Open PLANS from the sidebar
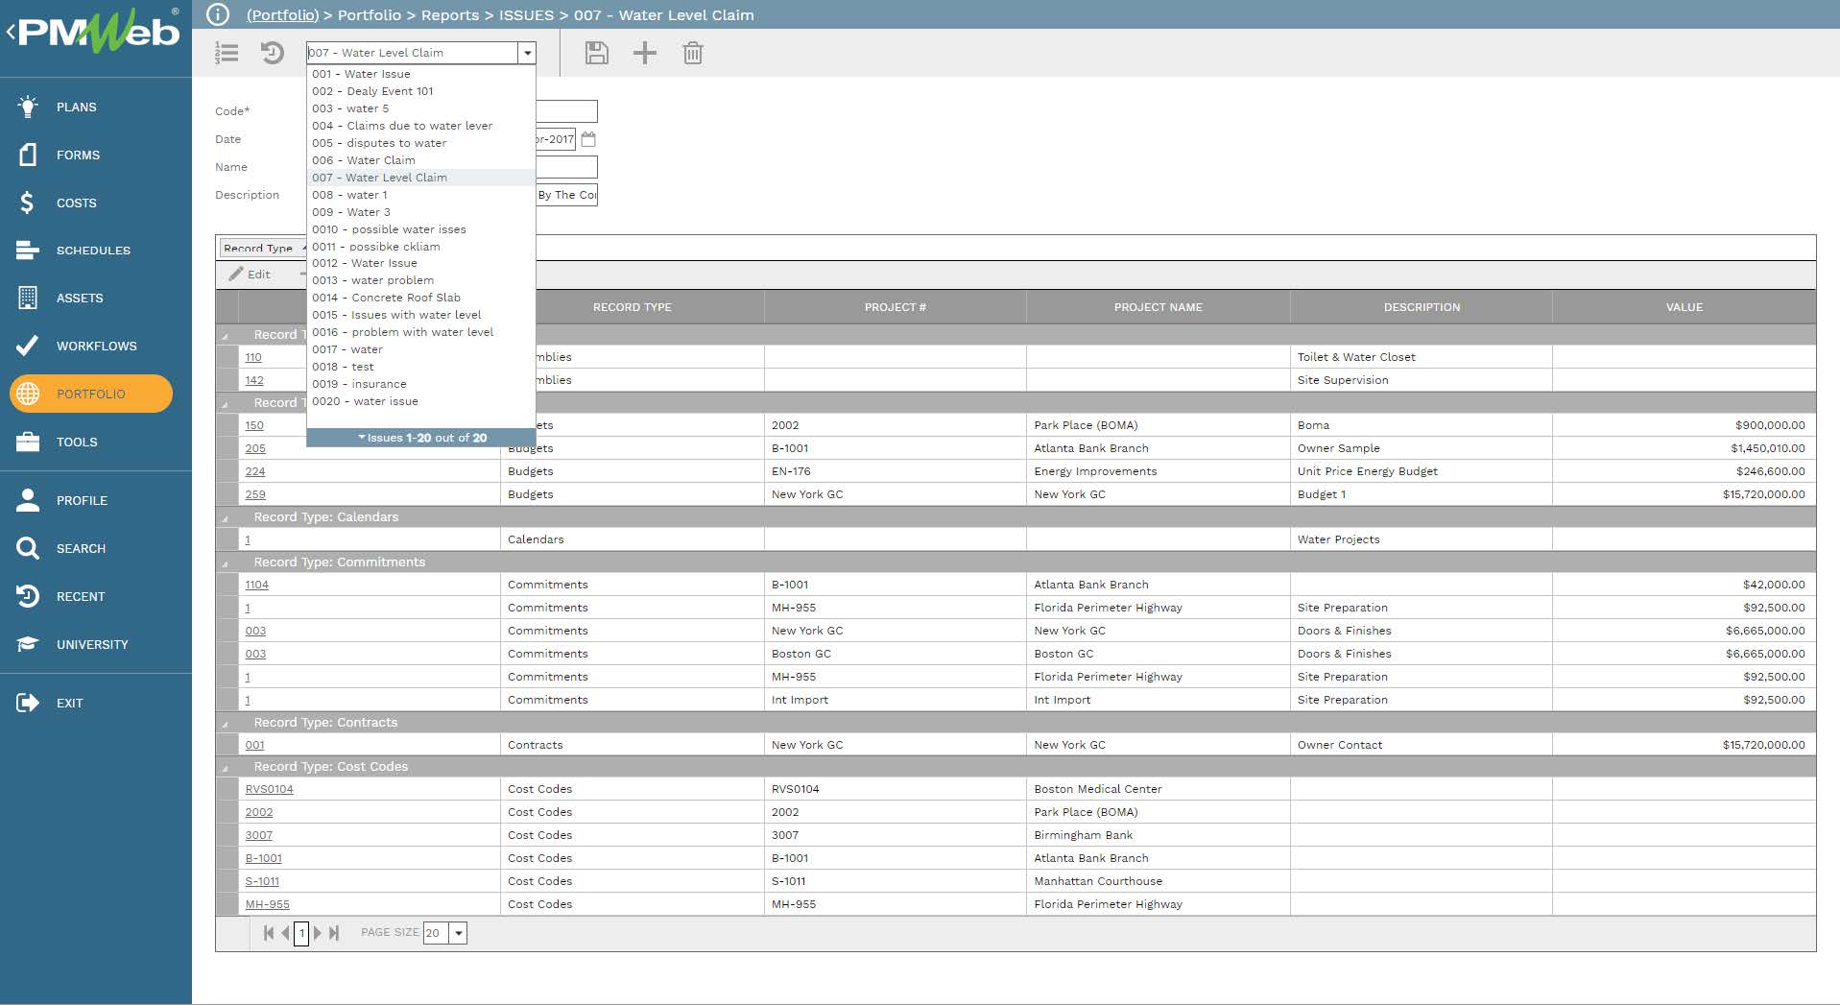Viewport: 1840px width, 1005px height. tap(76, 107)
